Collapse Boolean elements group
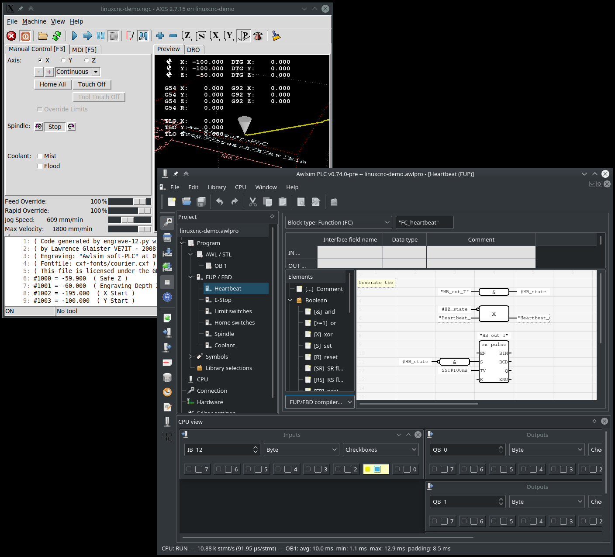The height and width of the screenshot is (557, 615). [x=290, y=300]
